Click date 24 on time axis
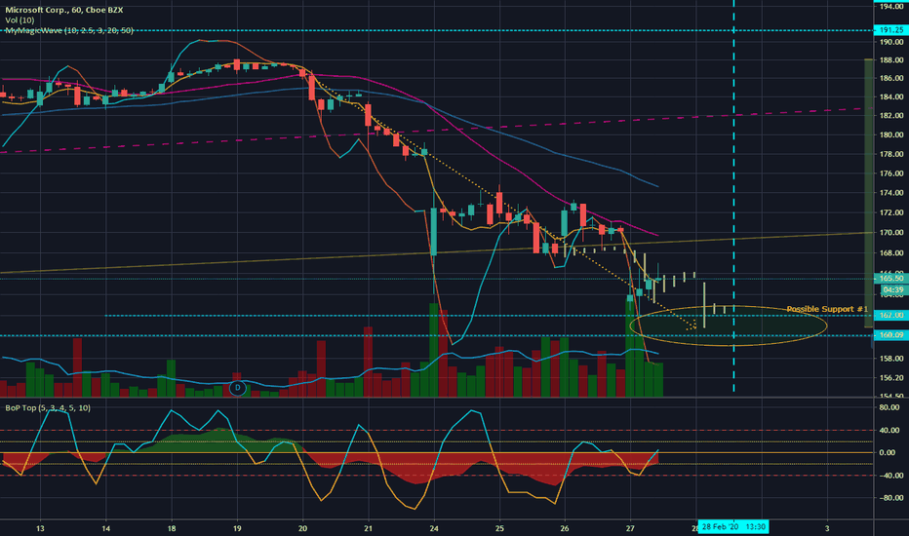Viewport: 909px width, 536px height. click(434, 528)
